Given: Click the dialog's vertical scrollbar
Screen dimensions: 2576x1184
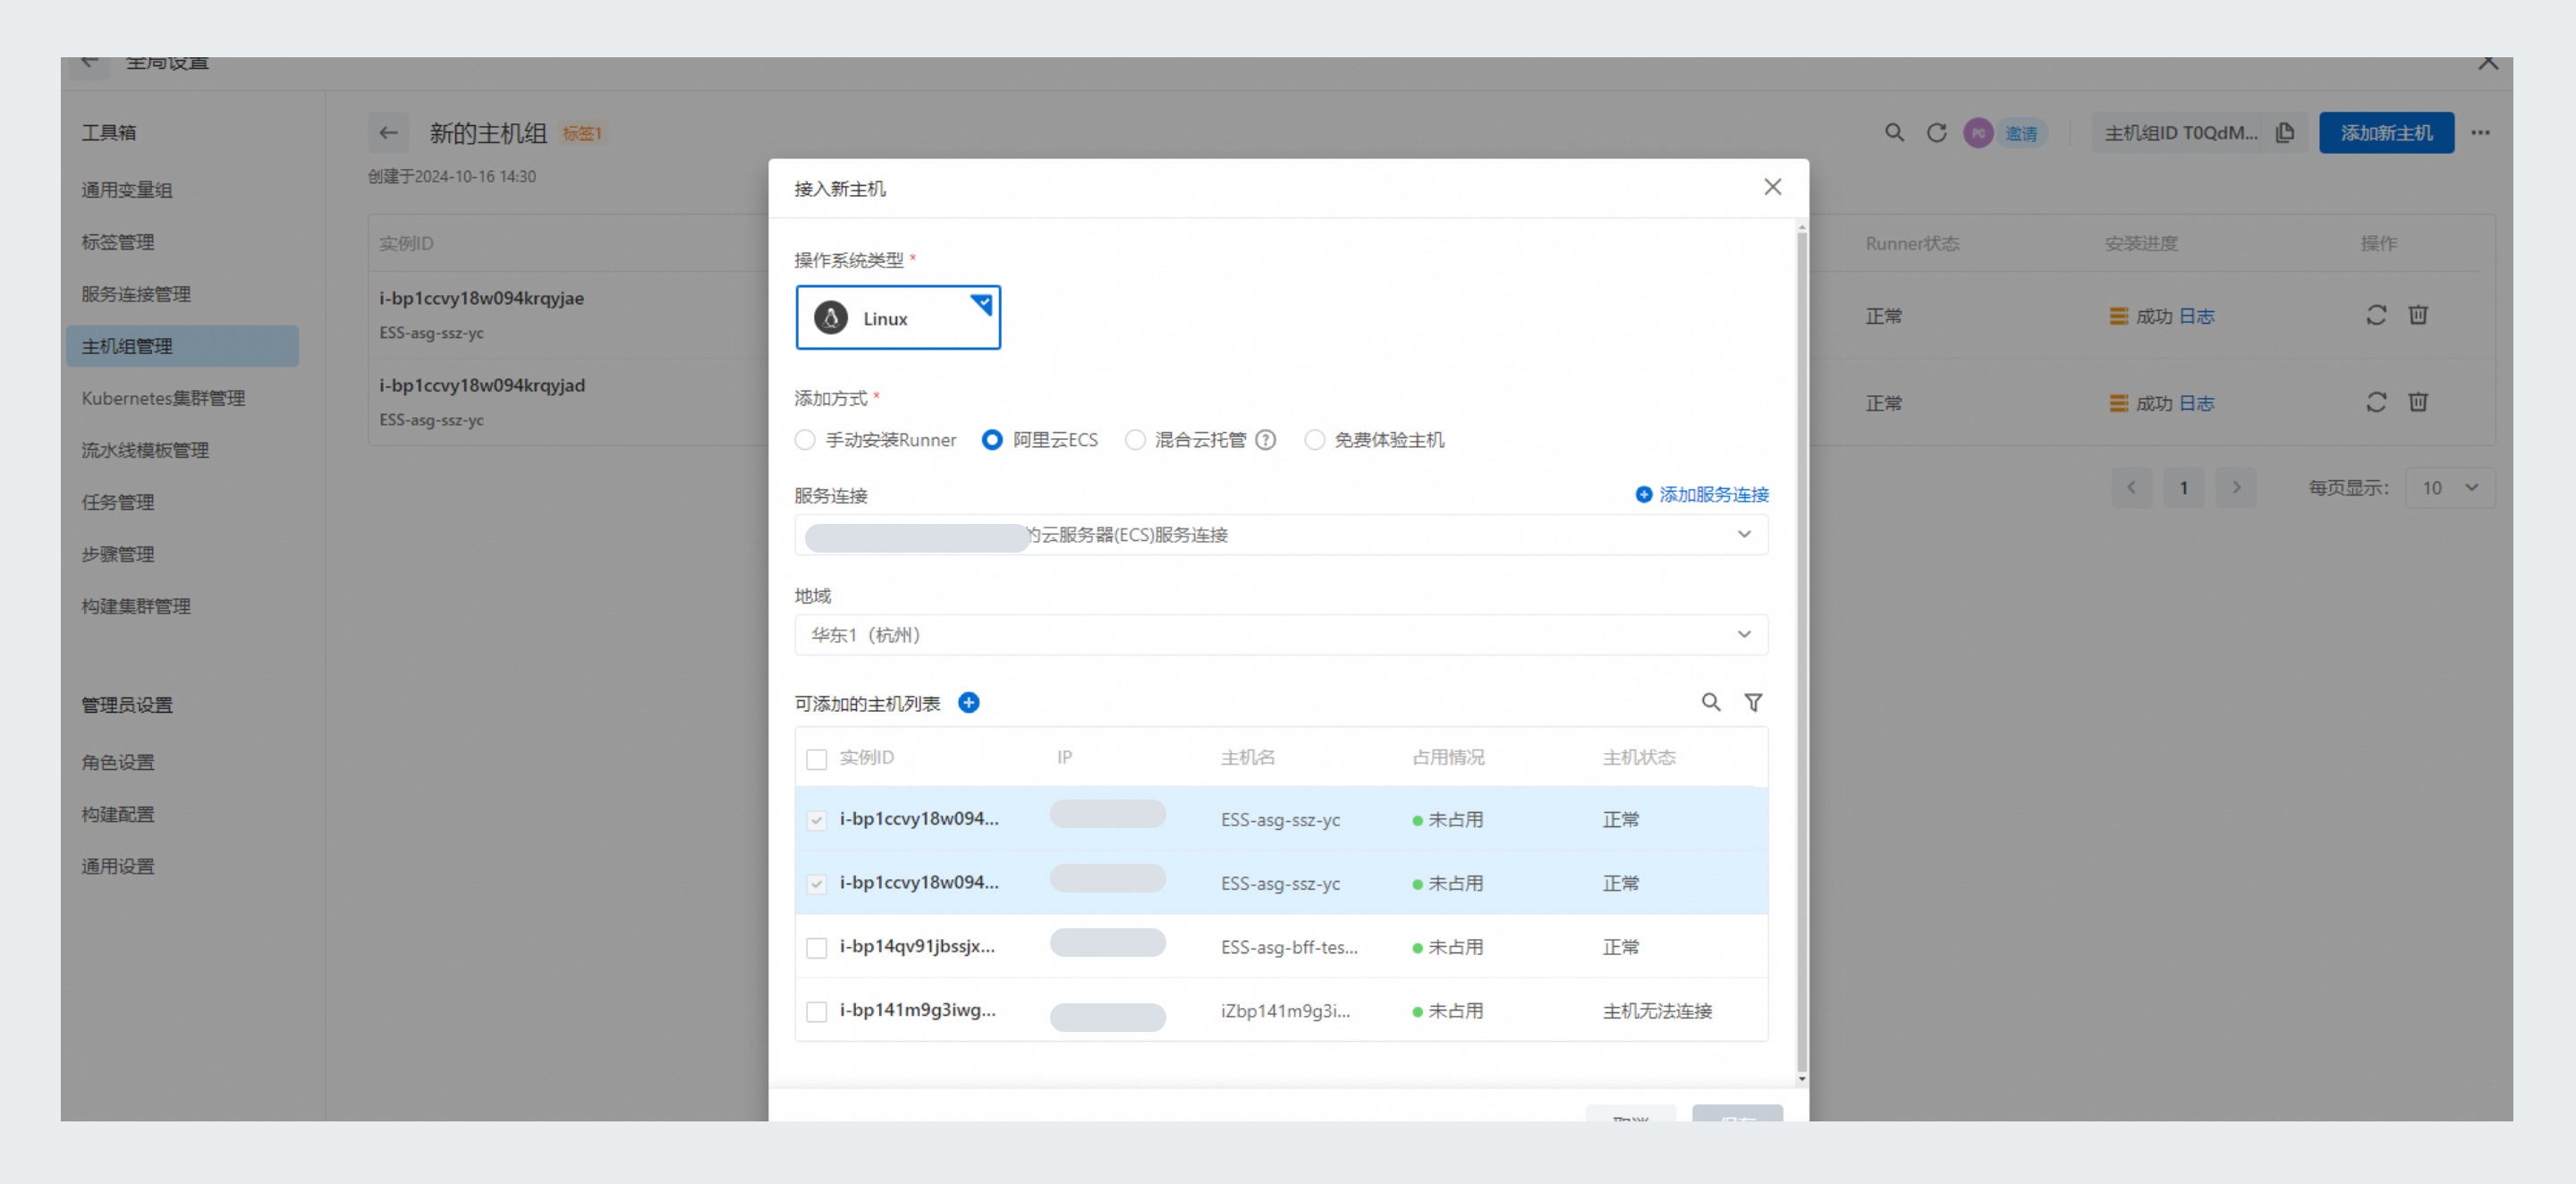Looking at the screenshot, I should click(x=1802, y=652).
